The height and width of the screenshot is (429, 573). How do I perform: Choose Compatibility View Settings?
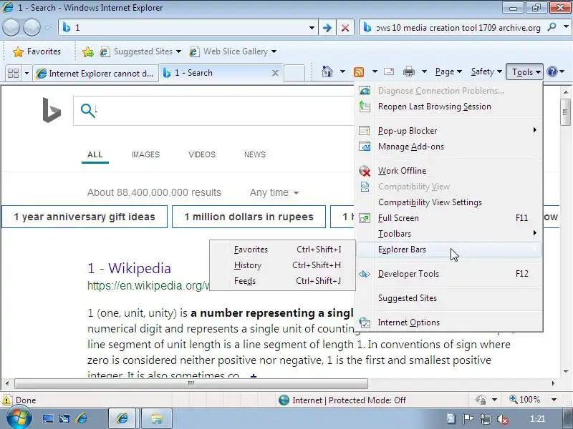click(x=449, y=202)
